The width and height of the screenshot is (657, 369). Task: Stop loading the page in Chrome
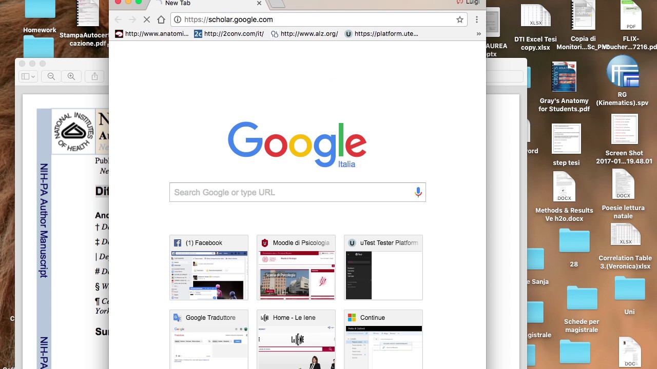tap(147, 19)
